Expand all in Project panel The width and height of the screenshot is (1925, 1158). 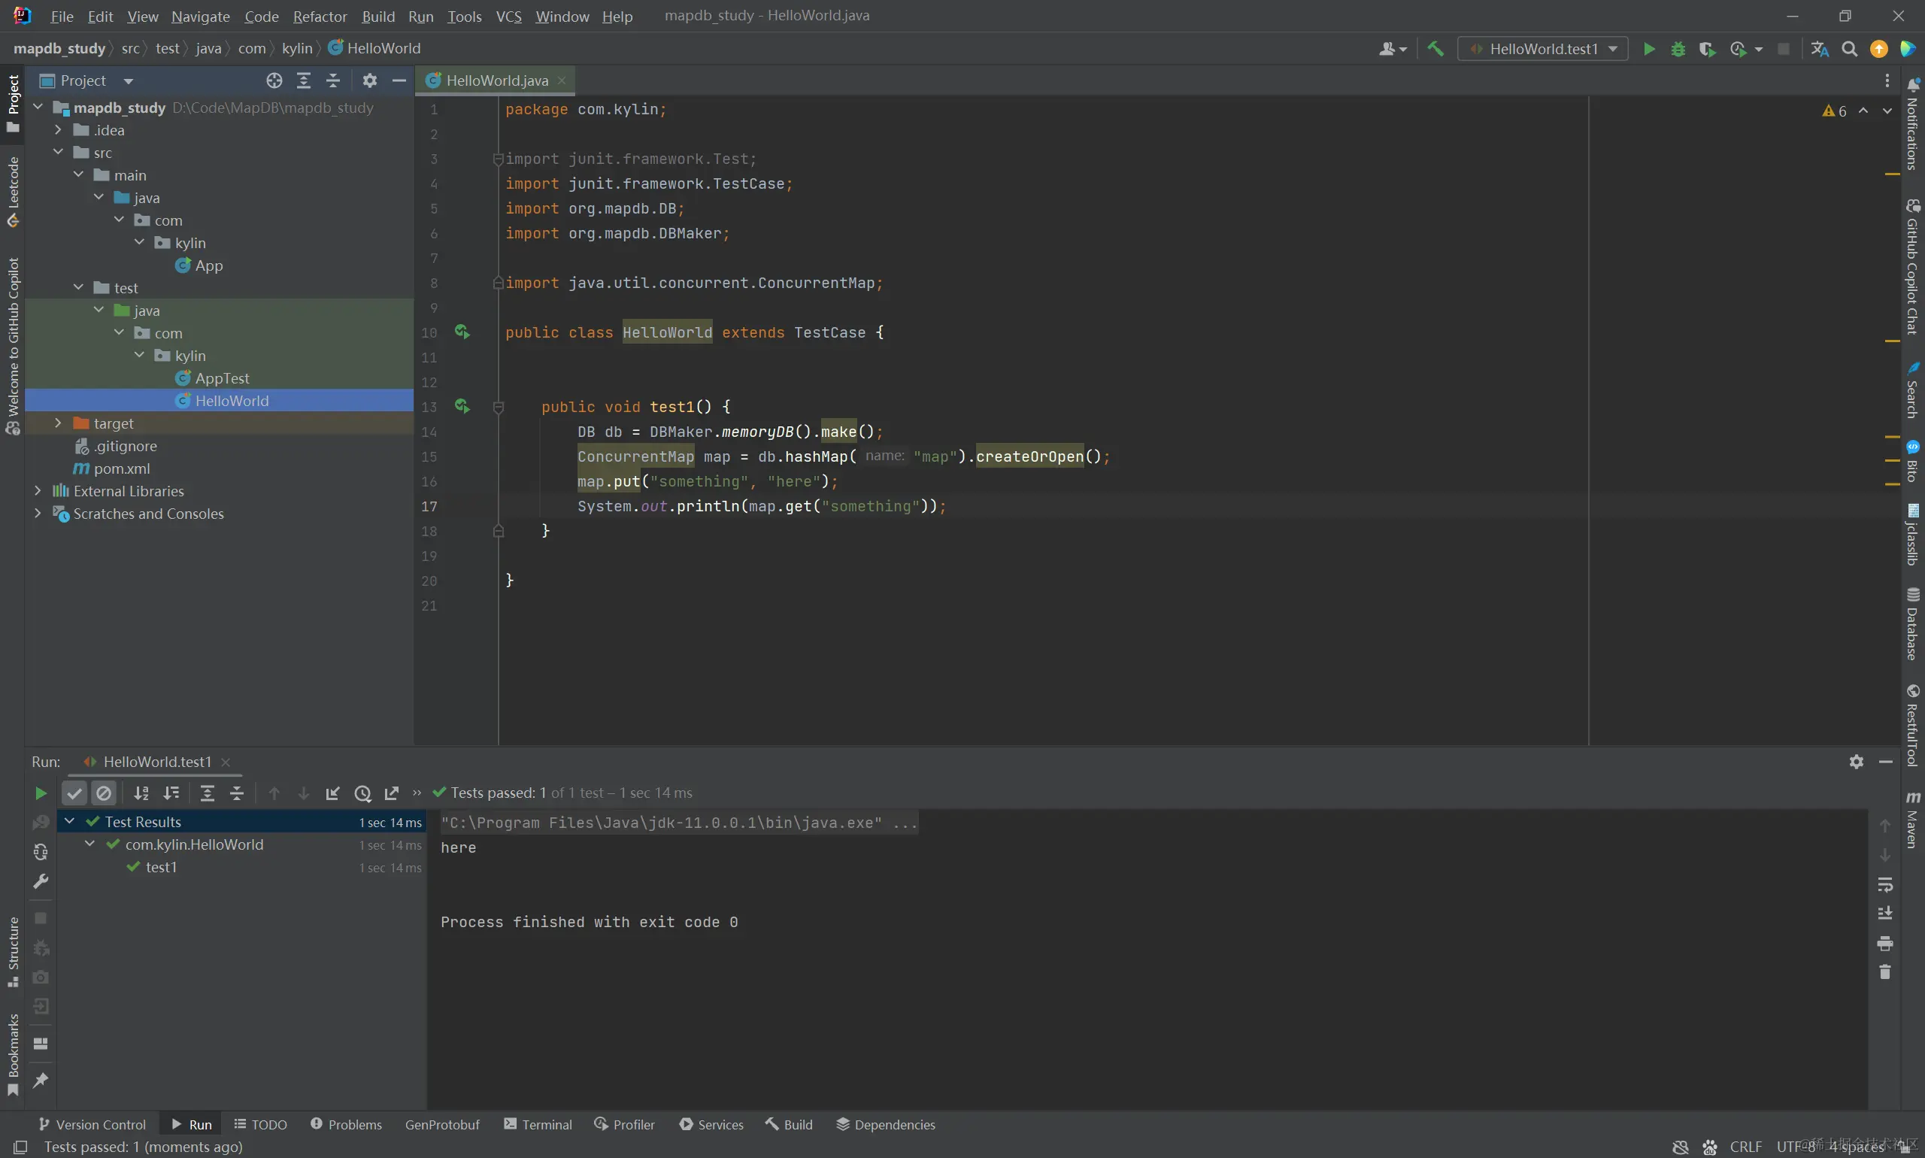tap(304, 80)
